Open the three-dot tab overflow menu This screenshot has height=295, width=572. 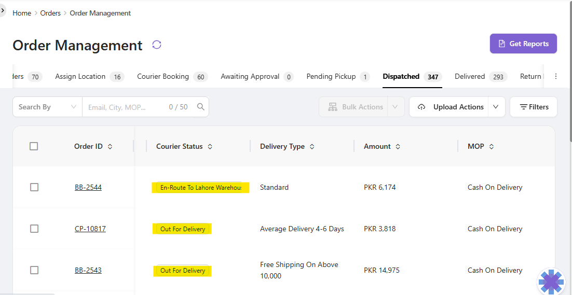(x=556, y=76)
